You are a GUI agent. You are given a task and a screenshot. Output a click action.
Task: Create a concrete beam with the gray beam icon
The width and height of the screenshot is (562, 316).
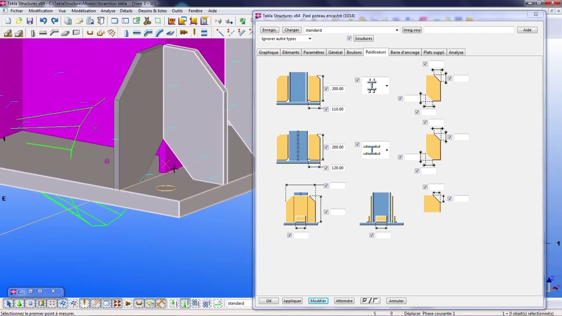point(43,32)
